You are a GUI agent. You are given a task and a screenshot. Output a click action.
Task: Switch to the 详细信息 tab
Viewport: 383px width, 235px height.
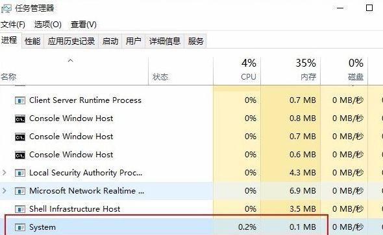pos(165,41)
